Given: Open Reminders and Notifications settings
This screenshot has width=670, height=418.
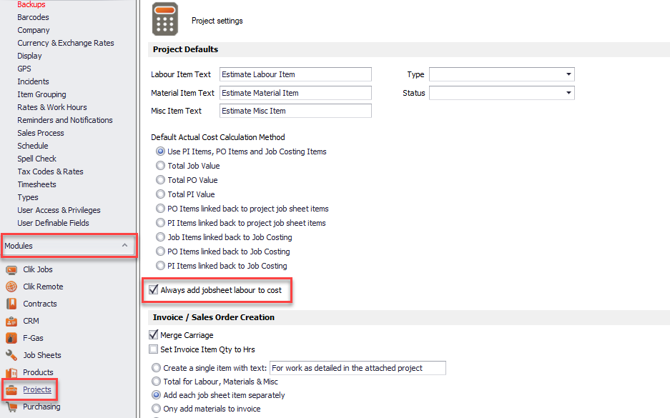Looking at the screenshot, I should pyautogui.click(x=65, y=120).
